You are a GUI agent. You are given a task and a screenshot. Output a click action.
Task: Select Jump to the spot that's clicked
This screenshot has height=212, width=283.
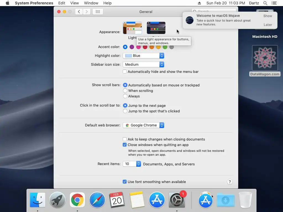click(125, 111)
